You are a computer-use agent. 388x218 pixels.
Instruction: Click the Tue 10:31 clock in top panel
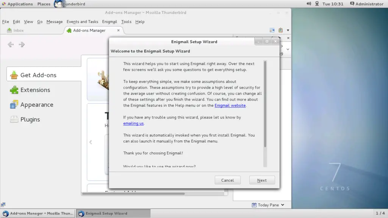(x=333, y=4)
